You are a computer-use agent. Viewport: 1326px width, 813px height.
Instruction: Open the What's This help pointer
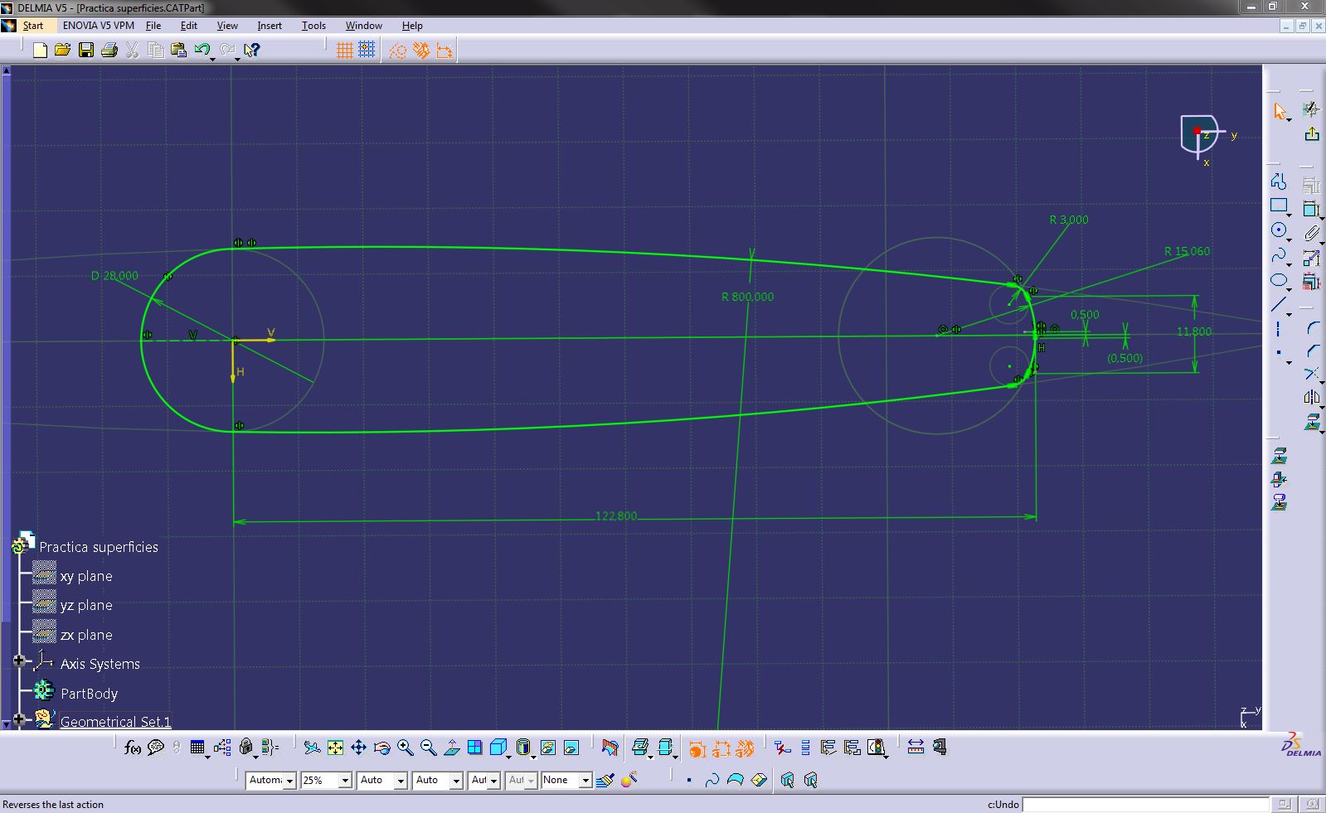(x=252, y=51)
